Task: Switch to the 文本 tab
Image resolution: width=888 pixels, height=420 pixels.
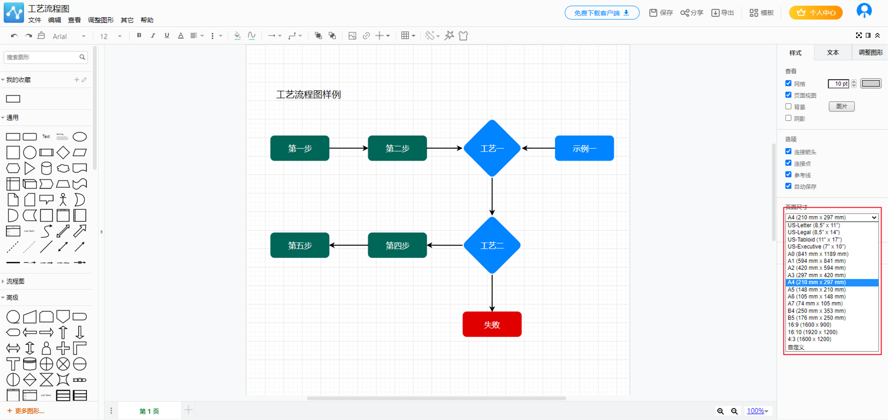Action: point(832,53)
